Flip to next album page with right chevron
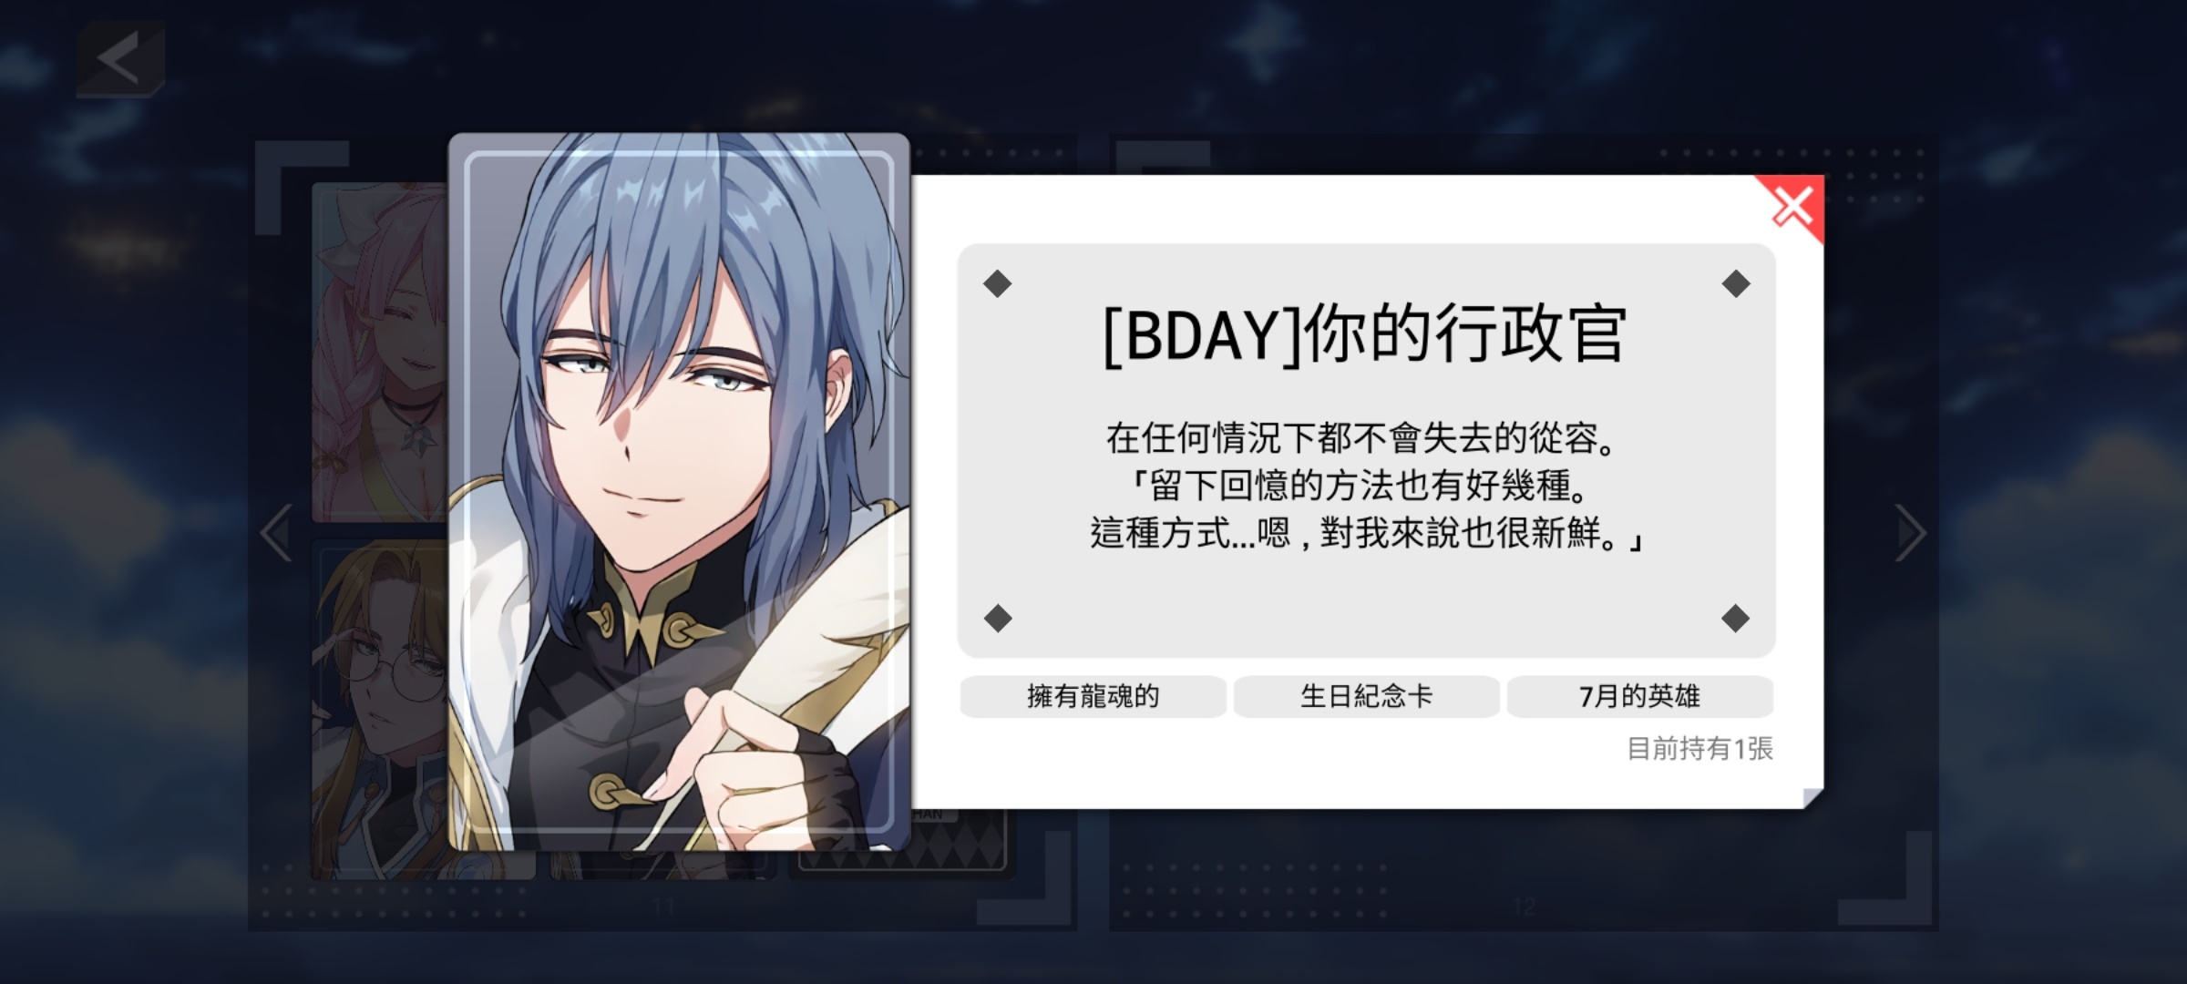 click(x=1911, y=532)
